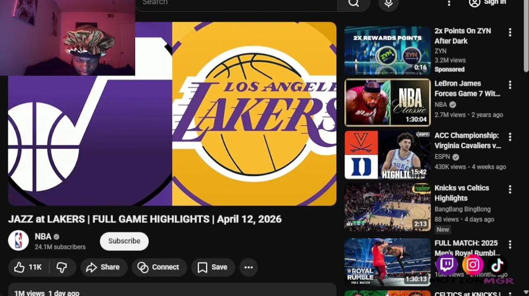Open the NBA channel avatar
Viewport: 529px width, 296px height.
(18, 241)
